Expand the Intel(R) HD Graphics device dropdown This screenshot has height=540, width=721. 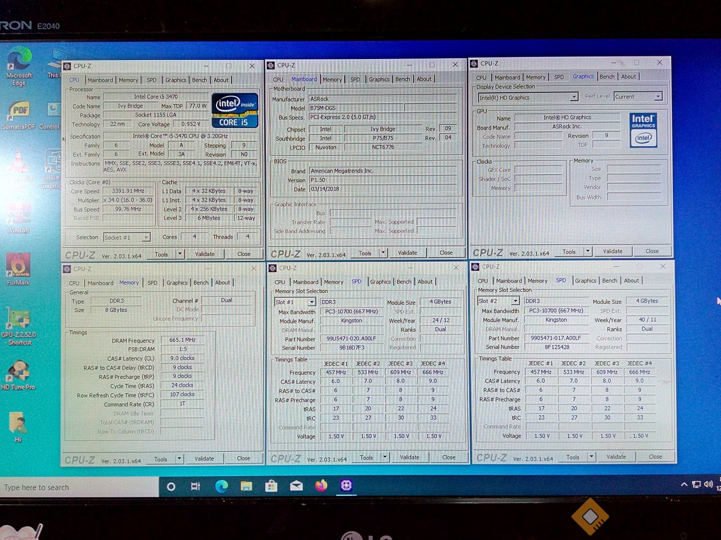coord(574,97)
